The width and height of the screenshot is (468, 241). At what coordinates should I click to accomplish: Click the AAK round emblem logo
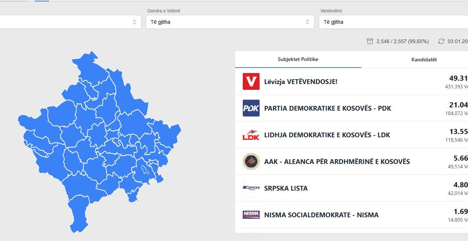coord(251,161)
